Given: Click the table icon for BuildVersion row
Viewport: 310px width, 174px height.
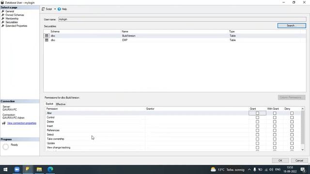Looking at the screenshot, I should 46,36.
